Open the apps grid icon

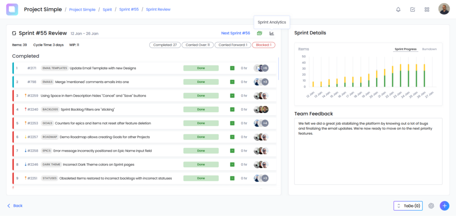[x=427, y=9]
